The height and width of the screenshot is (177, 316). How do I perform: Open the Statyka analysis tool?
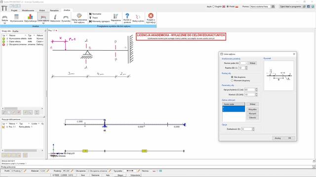pyautogui.click(x=4, y=18)
